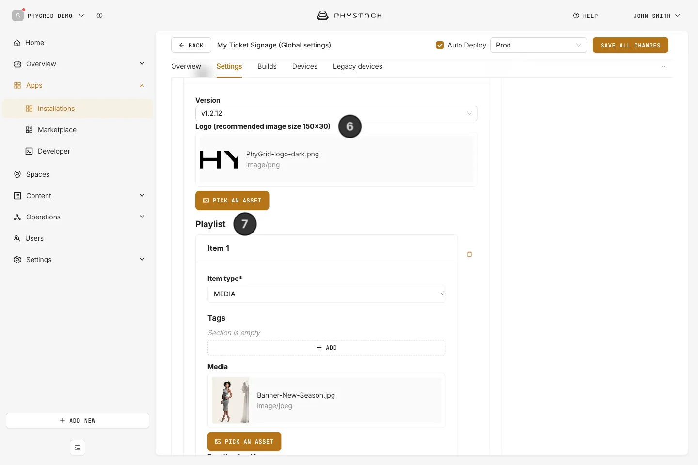The height and width of the screenshot is (465, 698).
Task: Open the Prod environment dropdown
Action: click(539, 45)
